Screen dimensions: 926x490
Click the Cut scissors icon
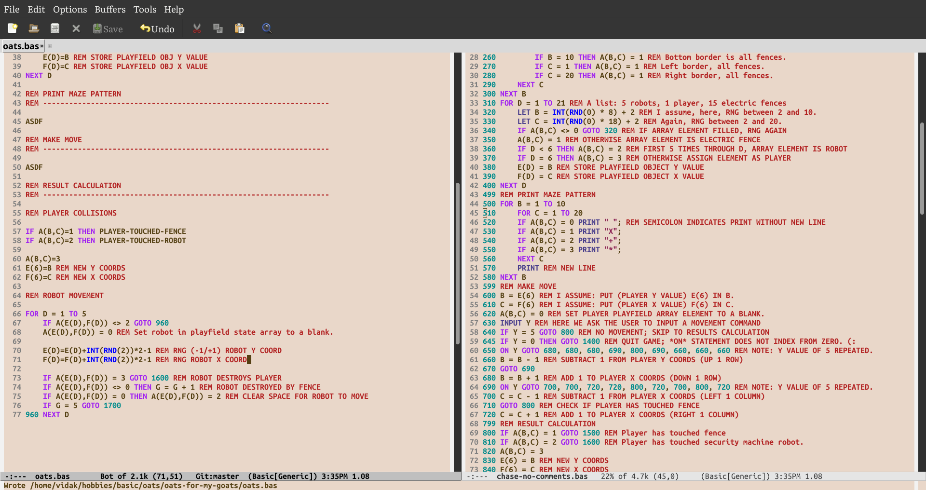tap(197, 28)
